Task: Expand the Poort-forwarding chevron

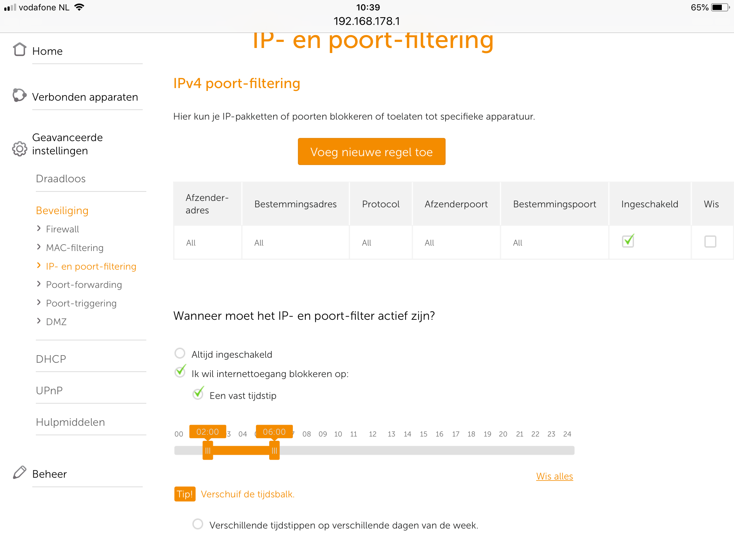Action: point(39,284)
